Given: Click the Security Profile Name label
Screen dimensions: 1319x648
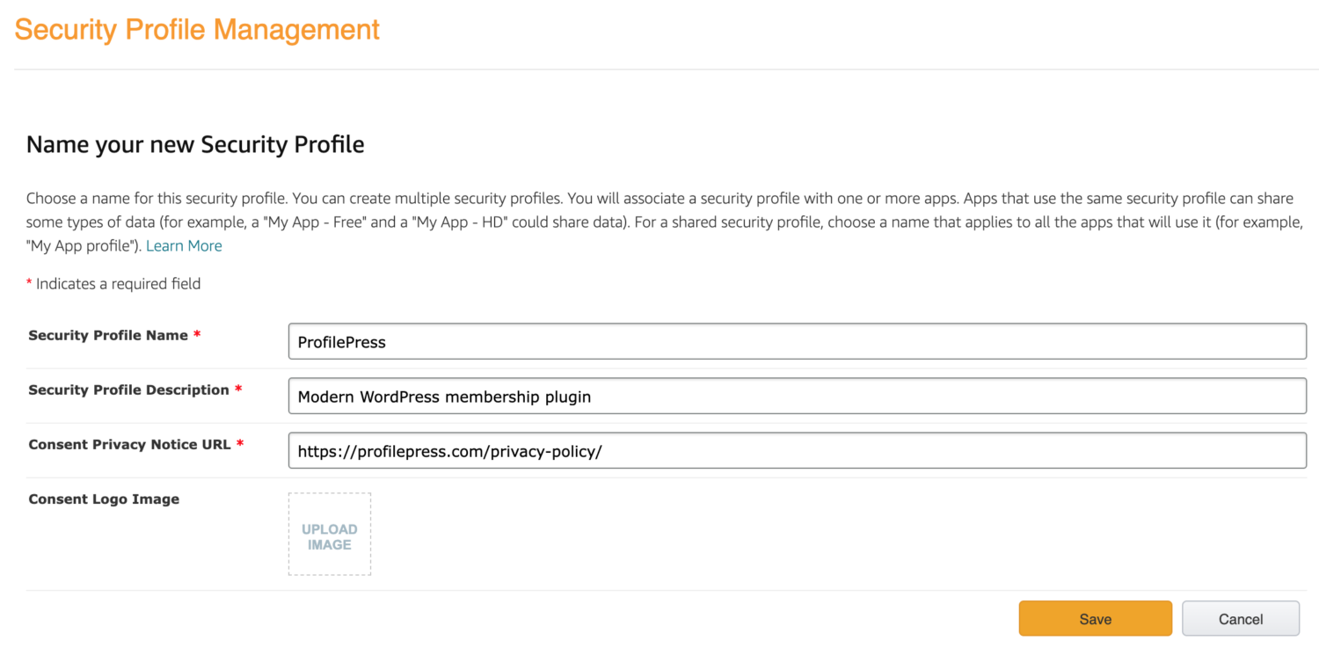Looking at the screenshot, I should point(108,335).
